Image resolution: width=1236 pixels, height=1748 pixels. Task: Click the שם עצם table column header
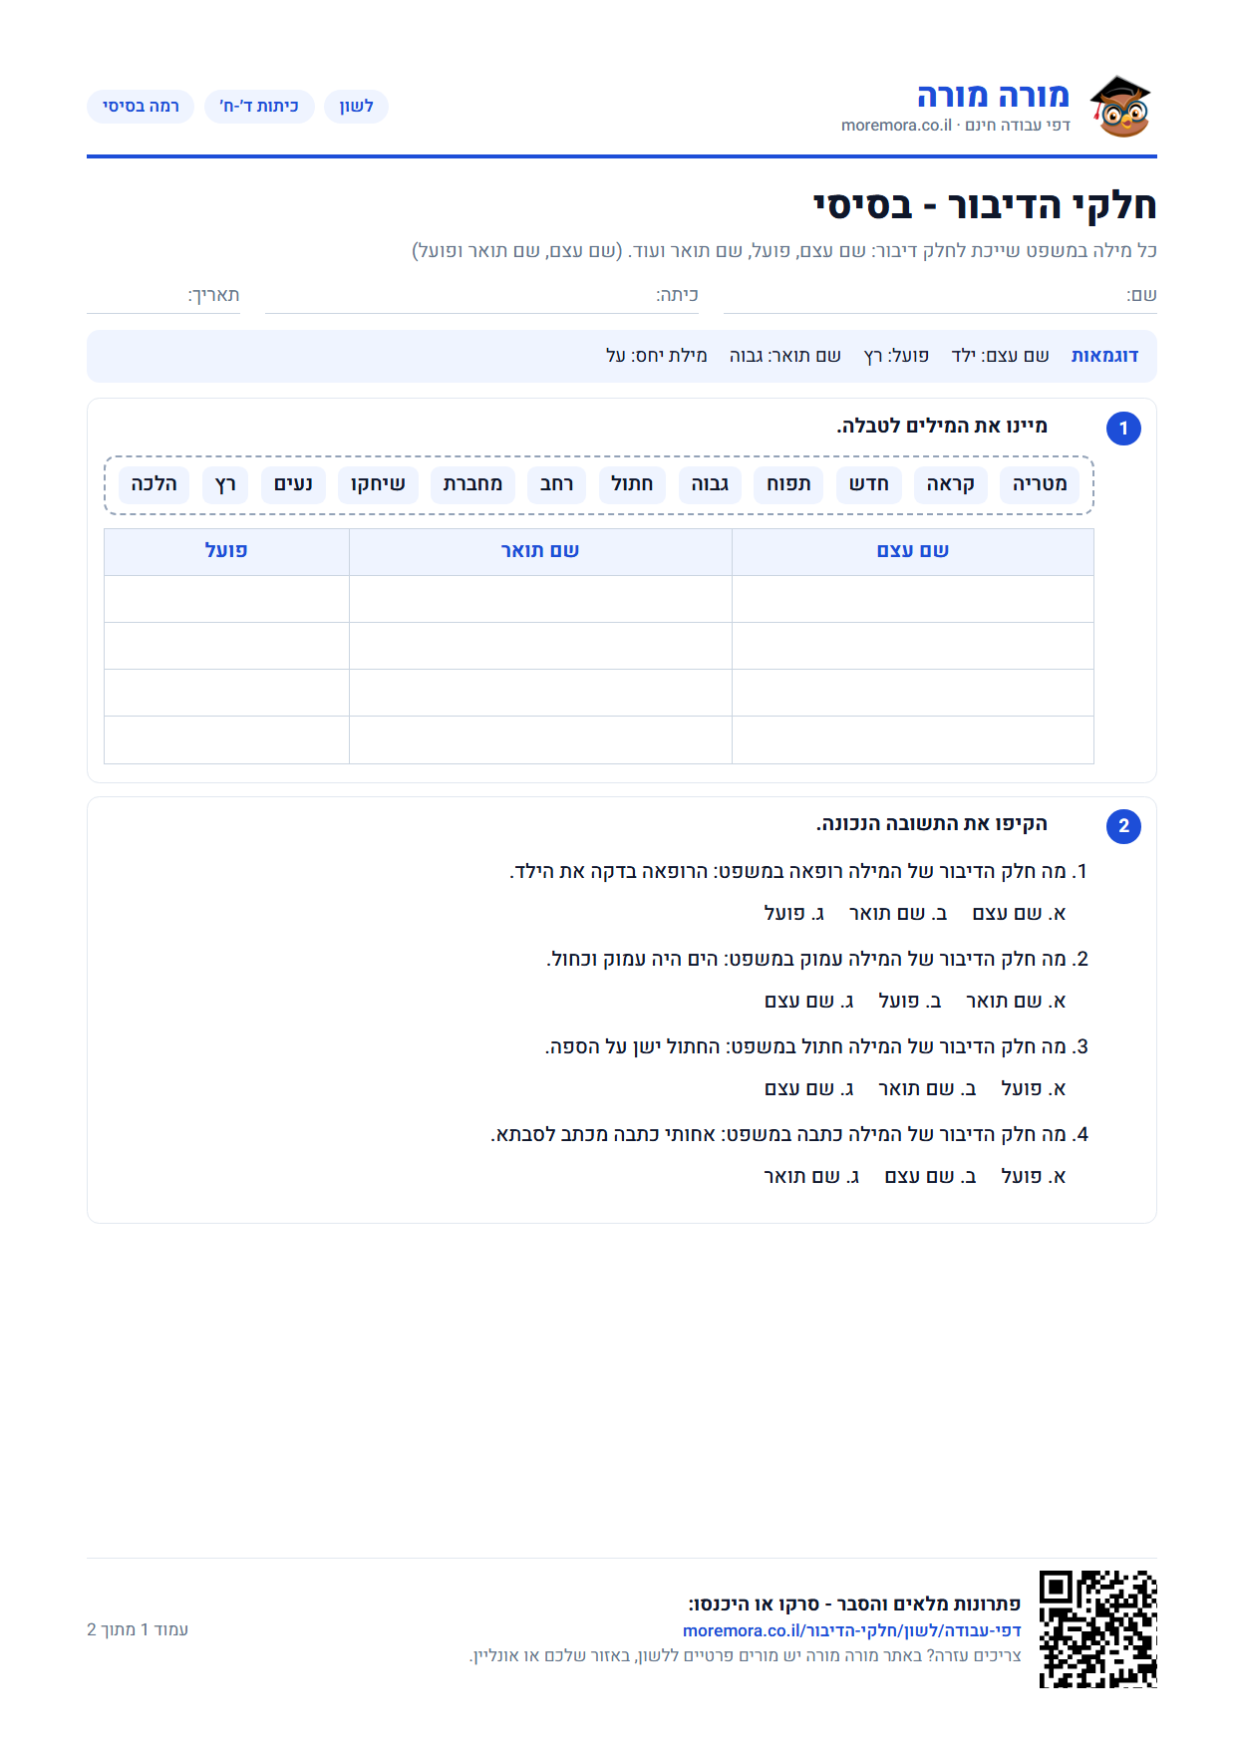click(913, 551)
